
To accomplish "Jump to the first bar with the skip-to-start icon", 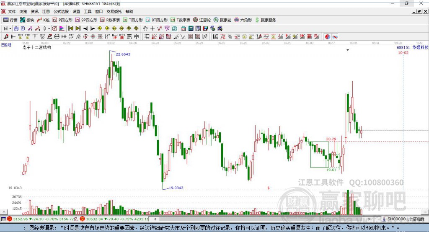I will point(70,28).
